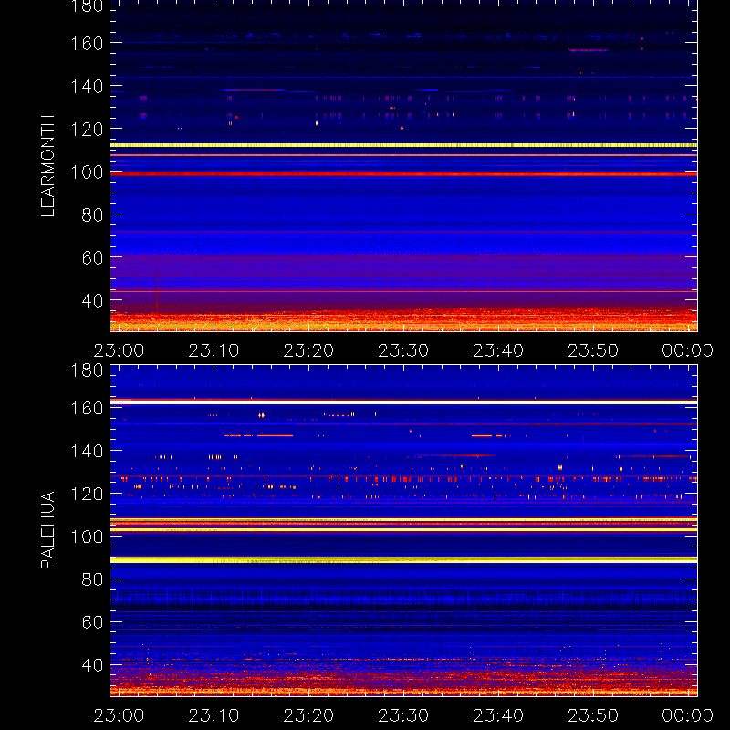Click 23:10 time label below Learmonth plot
This screenshot has height=730, width=730.
tap(214, 350)
